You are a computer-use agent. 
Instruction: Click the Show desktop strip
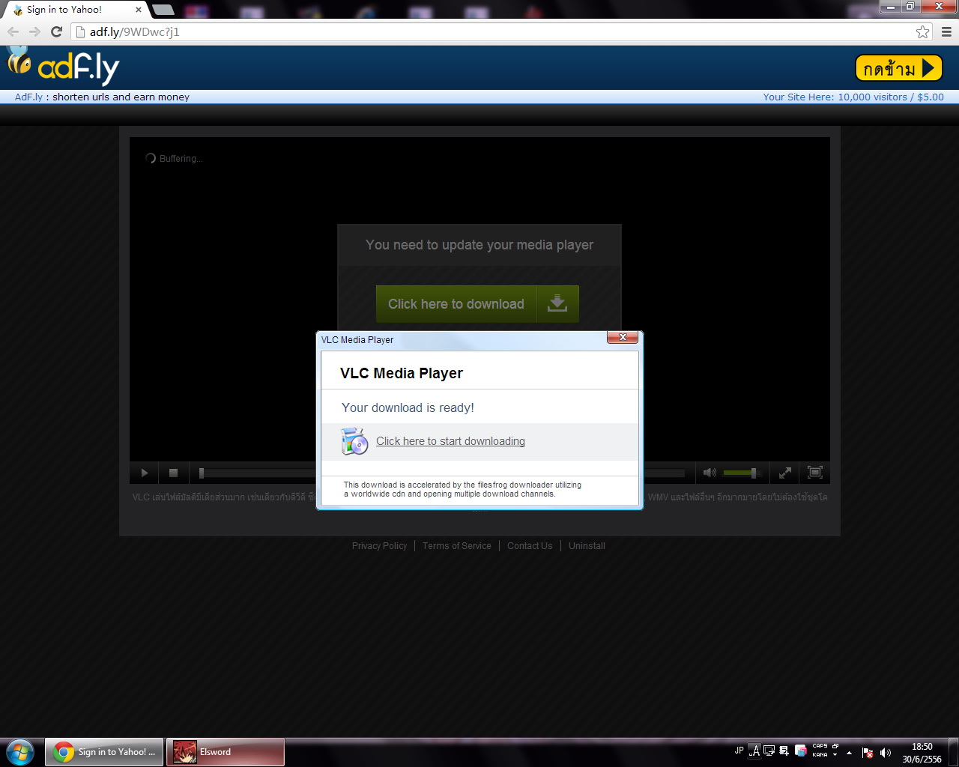point(953,753)
